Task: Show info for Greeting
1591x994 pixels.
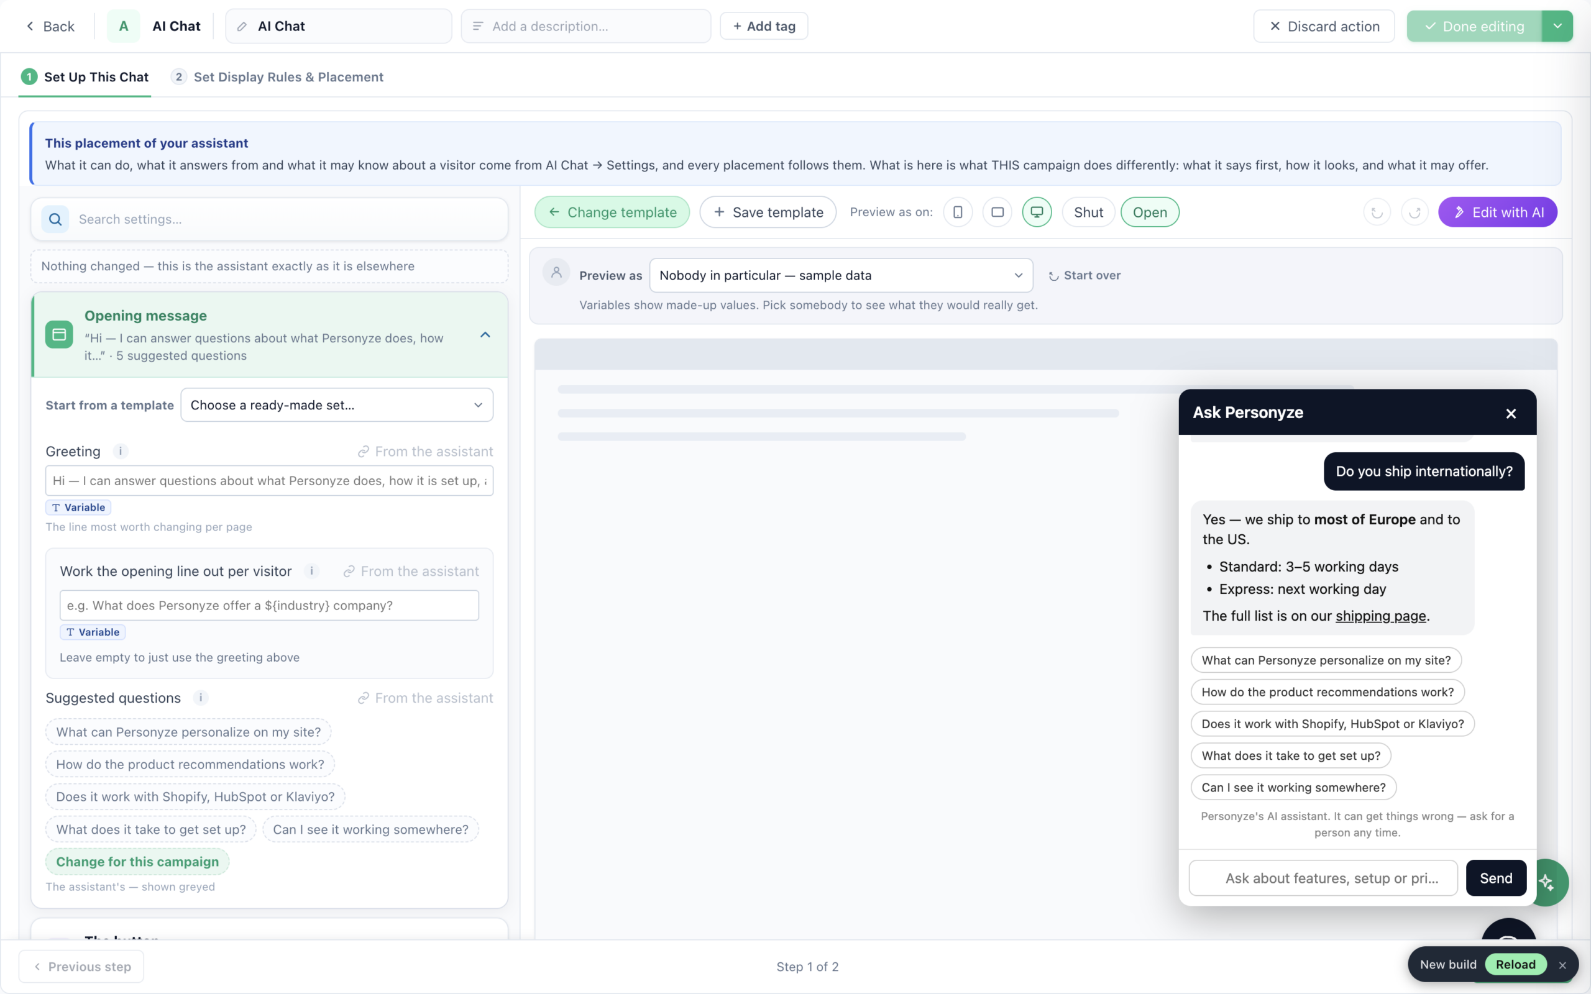Action: point(121,452)
